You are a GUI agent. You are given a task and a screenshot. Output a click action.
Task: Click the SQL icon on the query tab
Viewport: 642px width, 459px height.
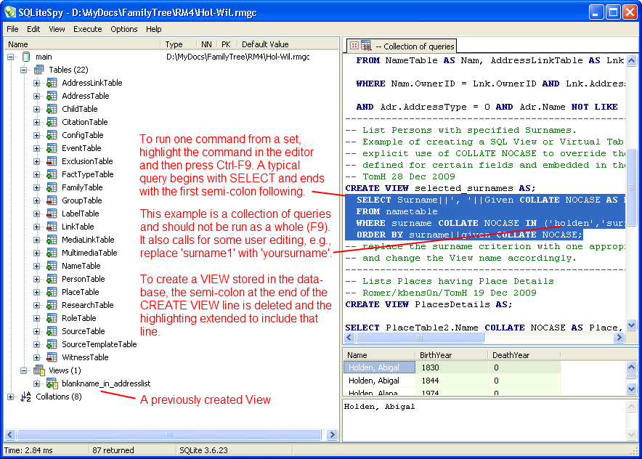coord(367,46)
